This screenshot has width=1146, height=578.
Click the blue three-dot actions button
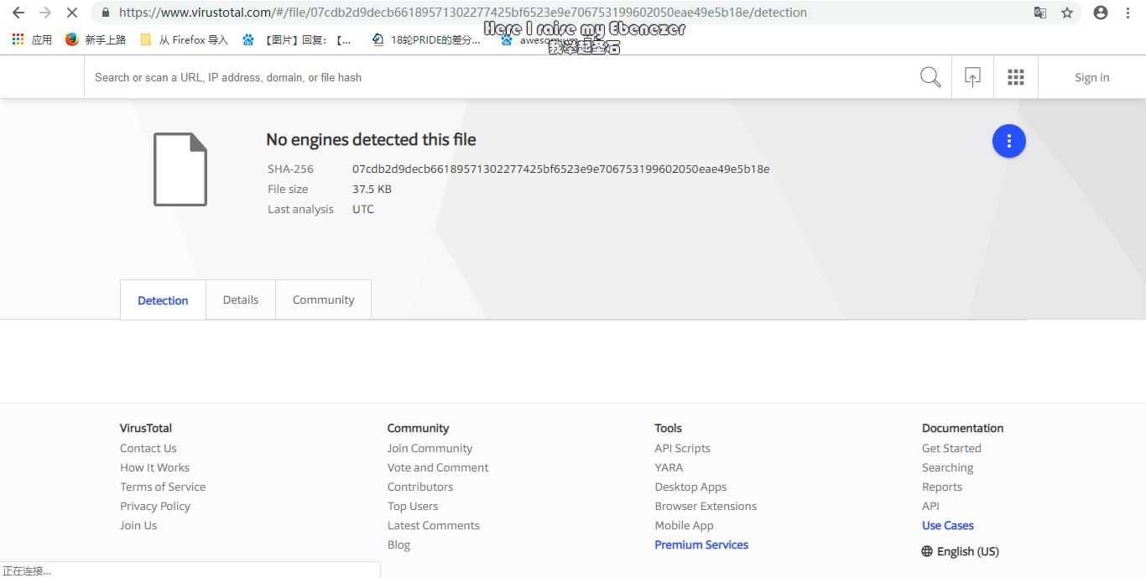pos(1009,141)
